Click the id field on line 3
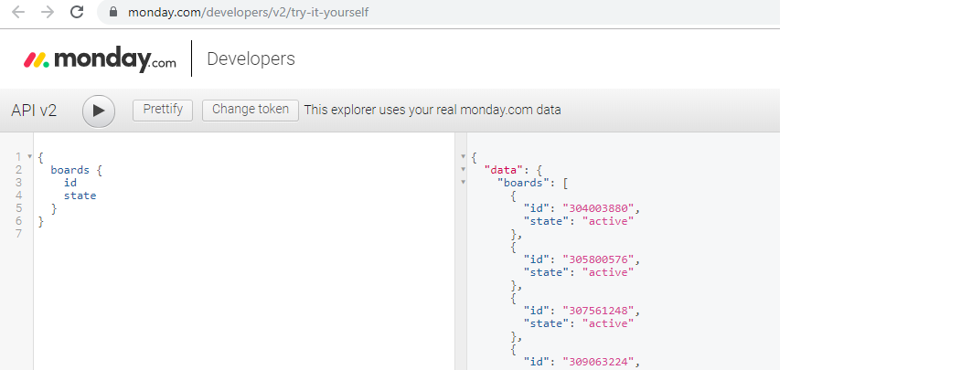 coord(69,183)
